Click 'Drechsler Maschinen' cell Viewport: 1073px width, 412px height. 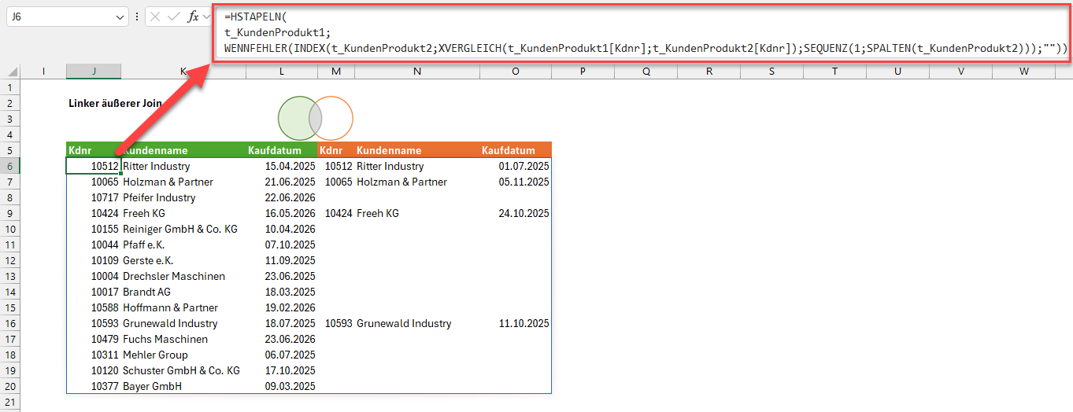[183, 276]
